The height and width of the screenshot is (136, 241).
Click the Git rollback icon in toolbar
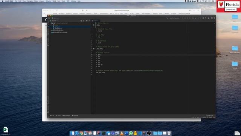(206, 18)
